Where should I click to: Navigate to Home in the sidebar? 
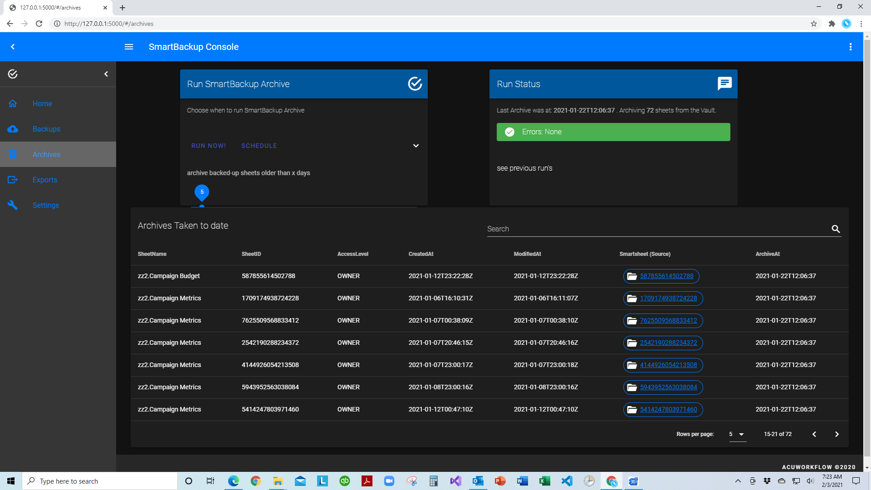[x=42, y=103]
